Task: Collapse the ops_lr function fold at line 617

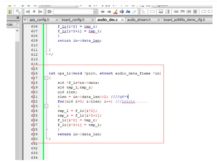Action: [46, 78]
